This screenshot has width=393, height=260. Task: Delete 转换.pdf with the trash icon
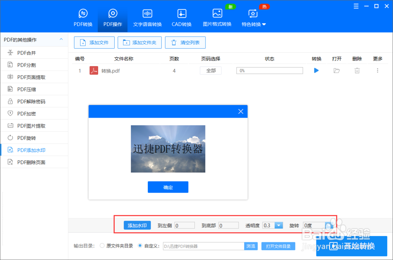[x=357, y=71]
